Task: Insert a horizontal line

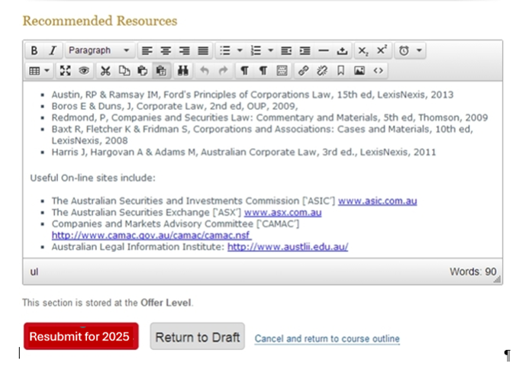Action: coord(324,50)
